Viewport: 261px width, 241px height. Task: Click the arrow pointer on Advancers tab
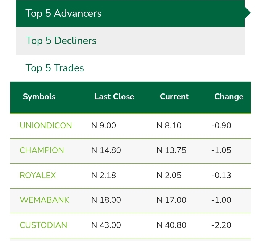(248, 13)
